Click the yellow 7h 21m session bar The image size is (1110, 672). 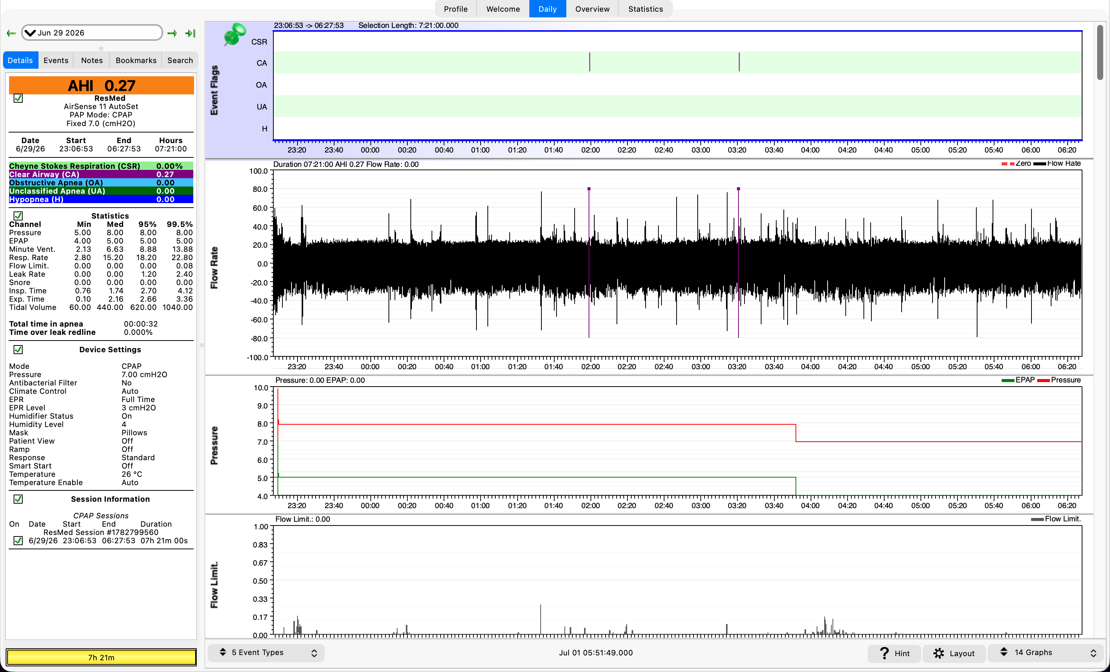pos(101,657)
